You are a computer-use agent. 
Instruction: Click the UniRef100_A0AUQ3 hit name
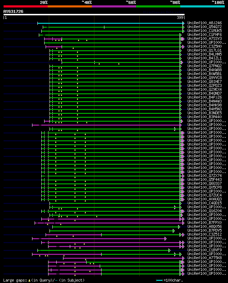(x=204, y=199)
